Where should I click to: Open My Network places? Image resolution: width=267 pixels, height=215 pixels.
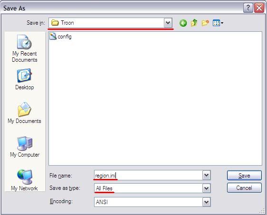[25, 180]
